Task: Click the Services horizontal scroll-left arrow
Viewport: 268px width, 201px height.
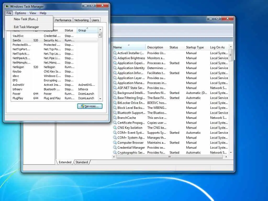Action: tap(114, 157)
